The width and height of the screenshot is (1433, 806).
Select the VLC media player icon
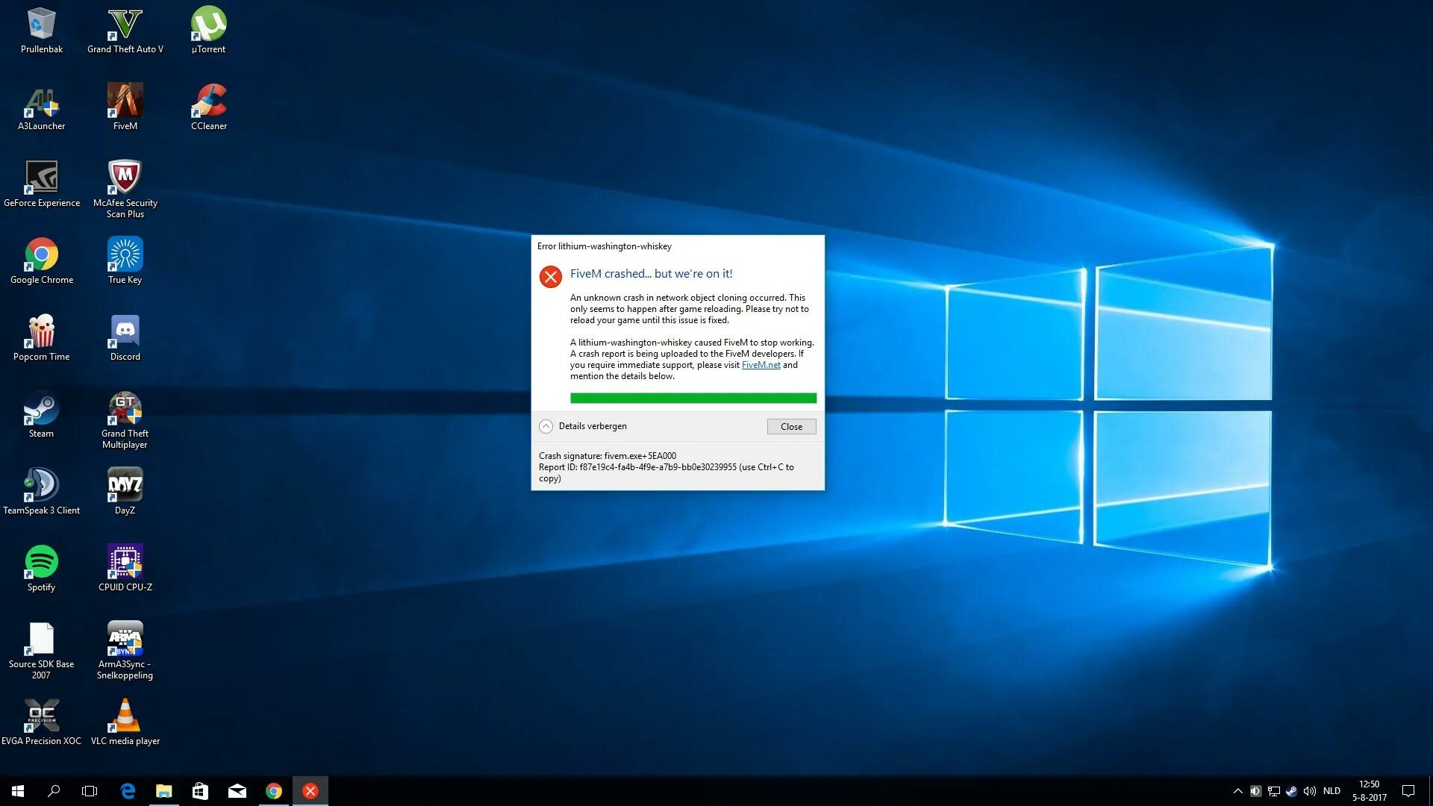125,723
